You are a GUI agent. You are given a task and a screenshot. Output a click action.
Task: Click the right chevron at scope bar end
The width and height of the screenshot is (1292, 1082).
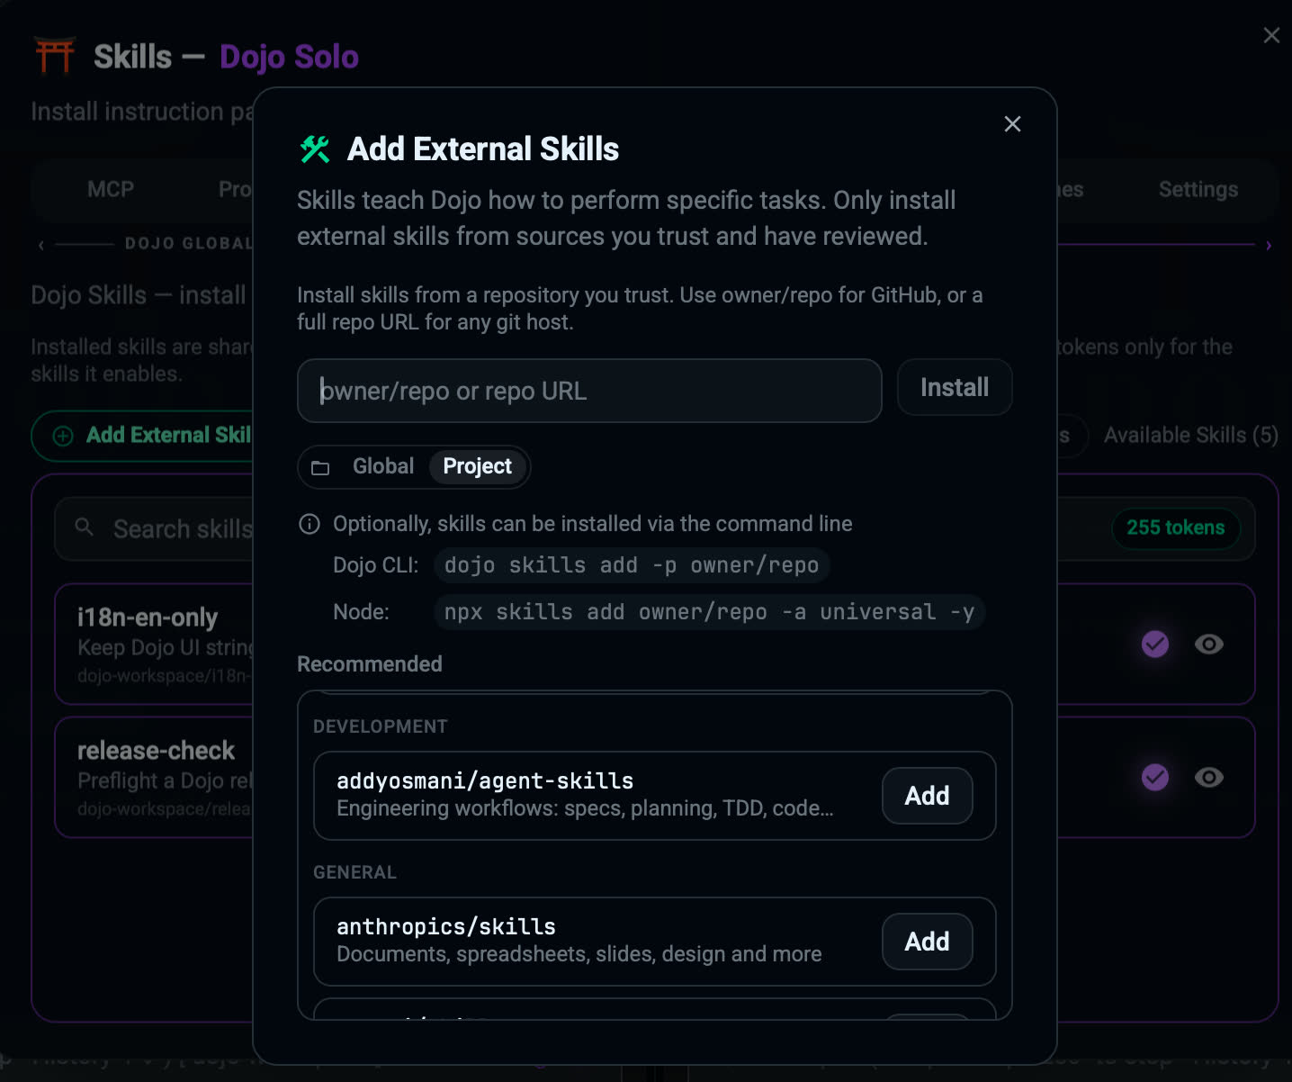[x=1269, y=245]
